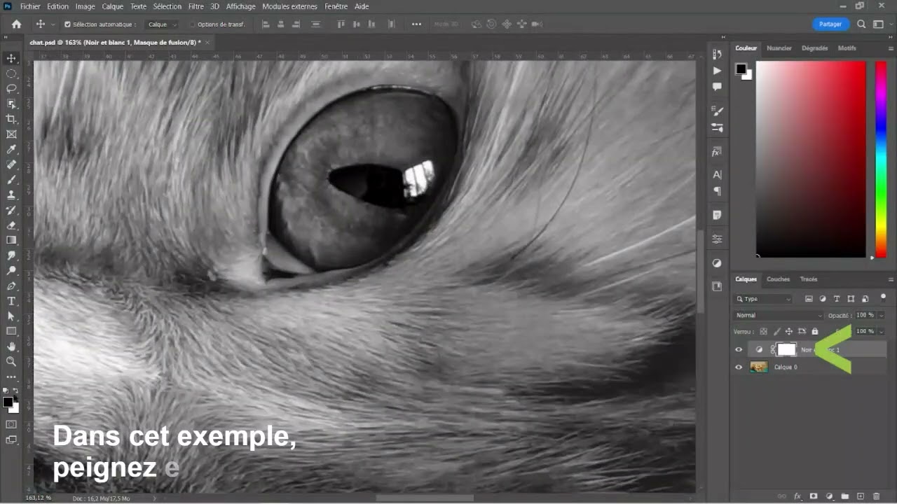Add layer mask icon at panel bottom
Screen dimensions: 897x504
pos(814,496)
